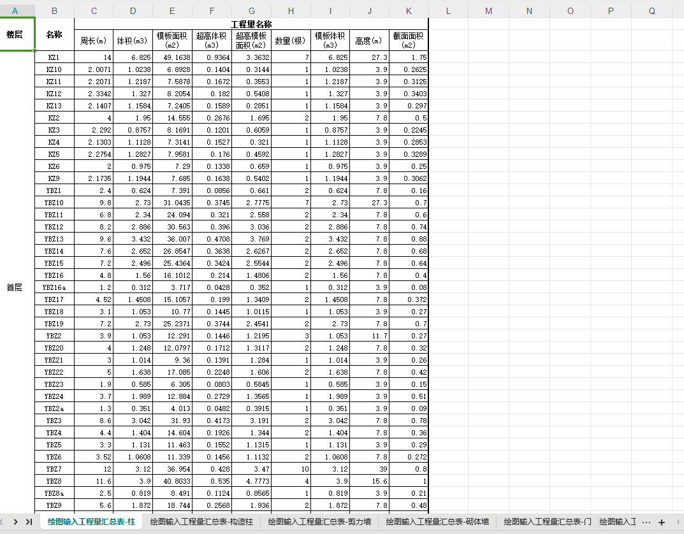Select value 31.0435 in YBZ10 row
Viewport: 684px width, 534px height.
pos(172,203)
